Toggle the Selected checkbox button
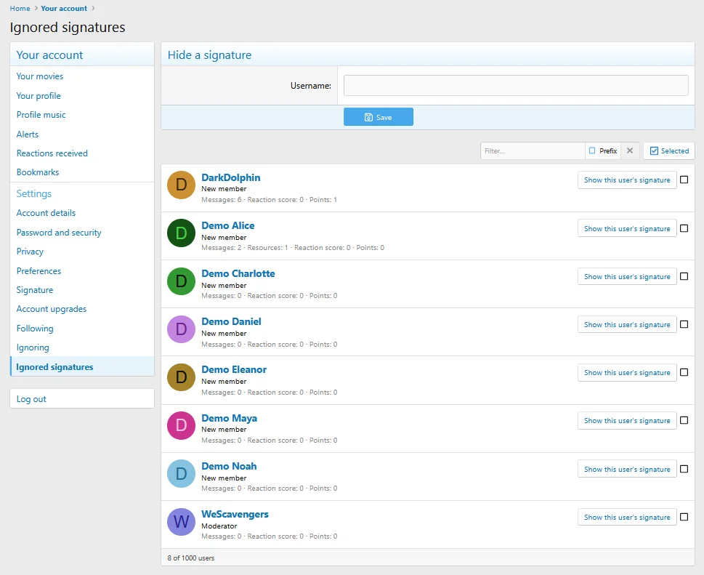Viewport: 704px width, 575px height. pyautogui.click(x=669, y=151)
